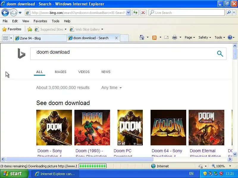Open the Page command bar menu
The height and width of the screenshot is (178, 238).
pyautogui.click(x=190, y=37)
